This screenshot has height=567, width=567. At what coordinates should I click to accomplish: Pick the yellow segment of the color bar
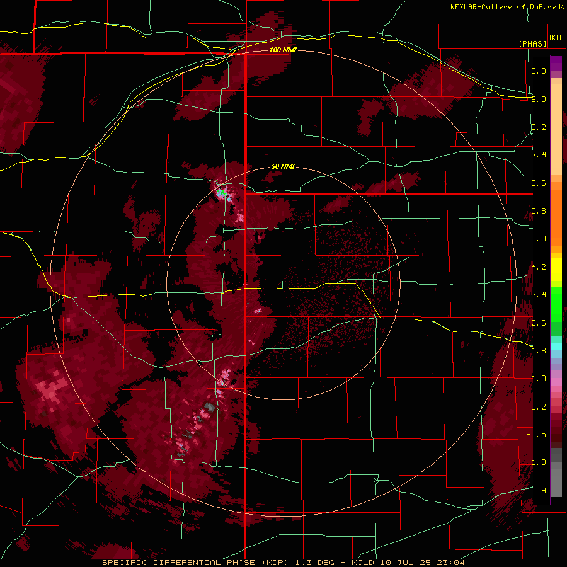[556, 270]
